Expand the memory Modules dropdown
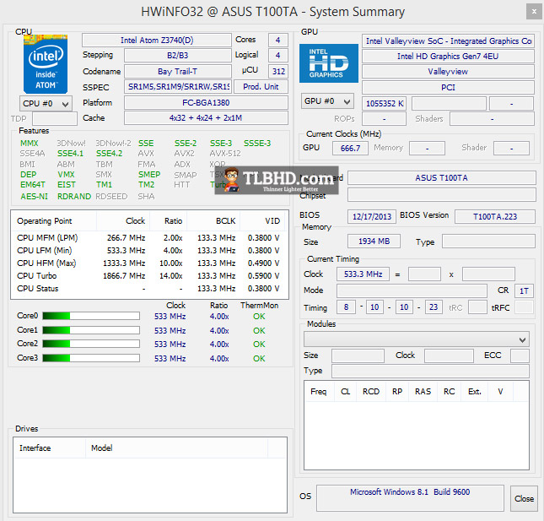 (417, 339)
